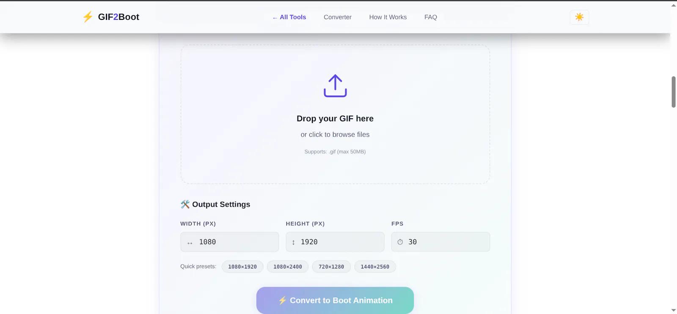Click the upload arrow icon
The width and height of the screenshot is (677, 314).
335,86
